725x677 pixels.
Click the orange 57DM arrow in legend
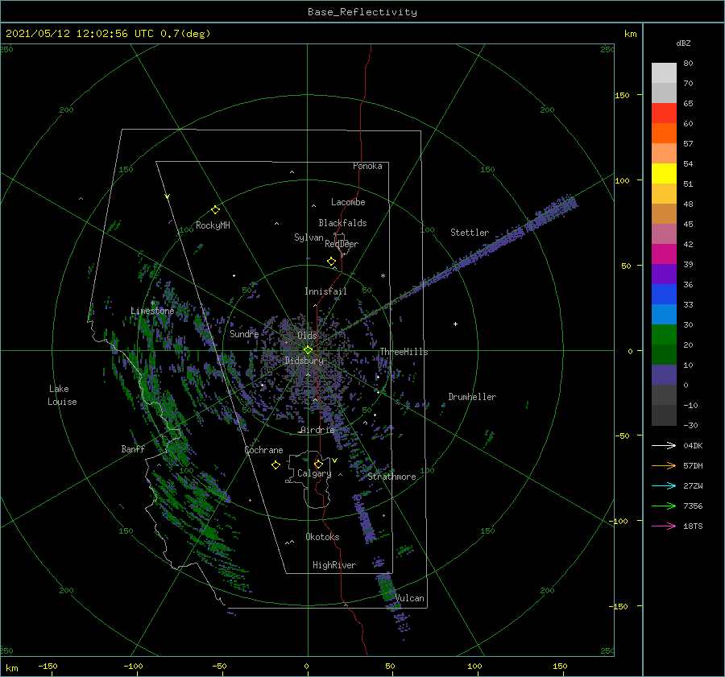(x=664, y=466)
